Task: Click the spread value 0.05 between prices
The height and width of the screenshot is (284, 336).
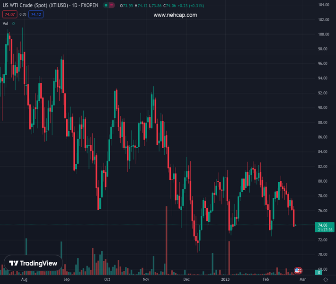Action: 23,15
